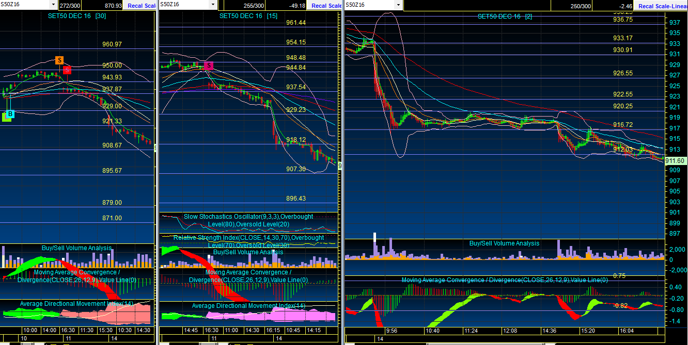Click the 10:00 time label on the 30-minute chart
This screenshot has width=688, height=345.
[x=30, y=330]
